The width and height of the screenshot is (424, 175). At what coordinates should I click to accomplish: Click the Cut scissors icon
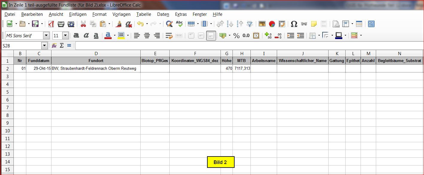tap(83, 24)
